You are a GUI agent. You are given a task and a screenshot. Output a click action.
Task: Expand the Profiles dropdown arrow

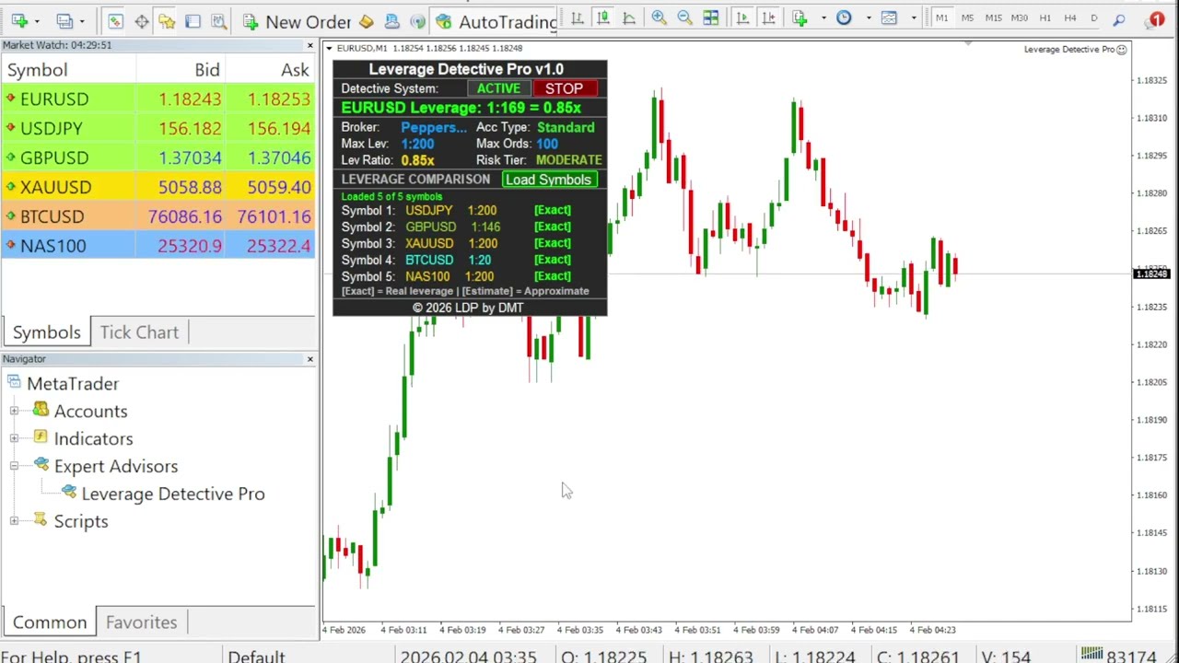[x=82, y=20]
